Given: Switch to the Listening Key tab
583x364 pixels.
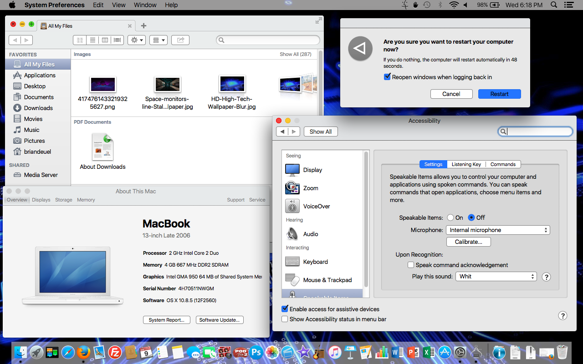Looking at the screenshot, I should click(x=466, y=164).
